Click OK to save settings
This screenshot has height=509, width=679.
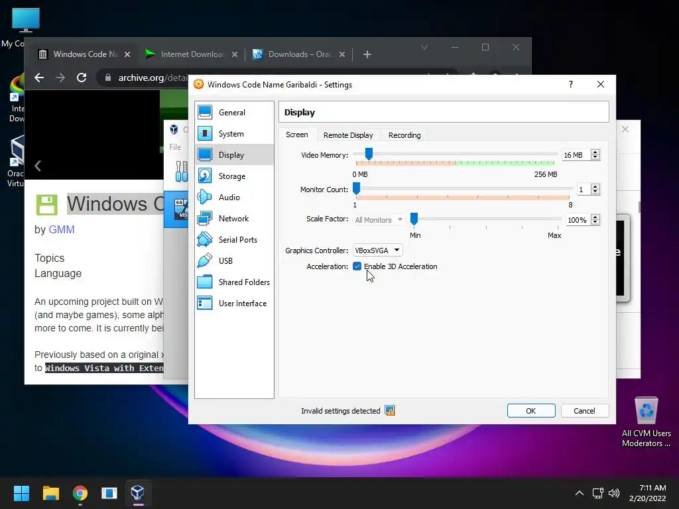(x=531, y=411)
